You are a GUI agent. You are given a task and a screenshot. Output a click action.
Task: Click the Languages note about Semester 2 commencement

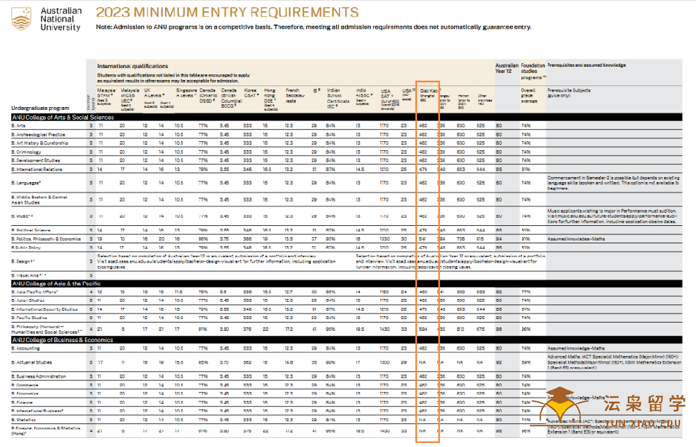(x=613, y=183)
